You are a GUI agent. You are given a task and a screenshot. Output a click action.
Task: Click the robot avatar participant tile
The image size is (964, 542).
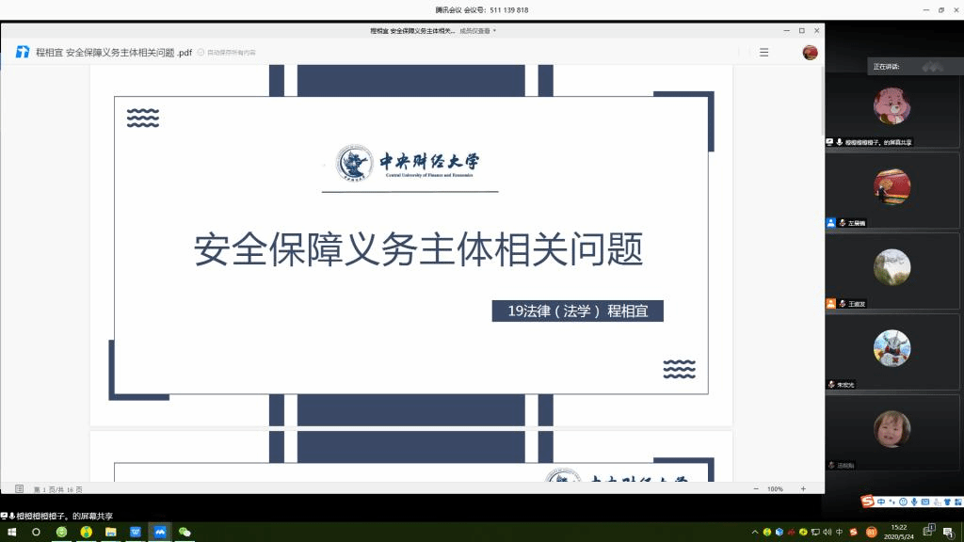pos(891,347)
